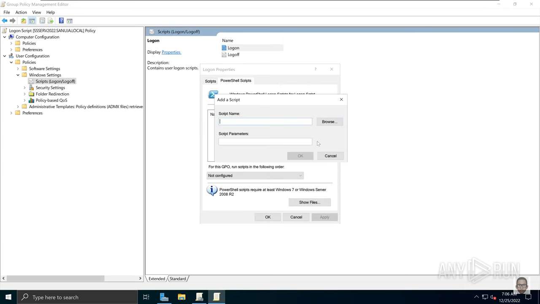
Task: Click the taskbar search box
Action: coord(77,297)
